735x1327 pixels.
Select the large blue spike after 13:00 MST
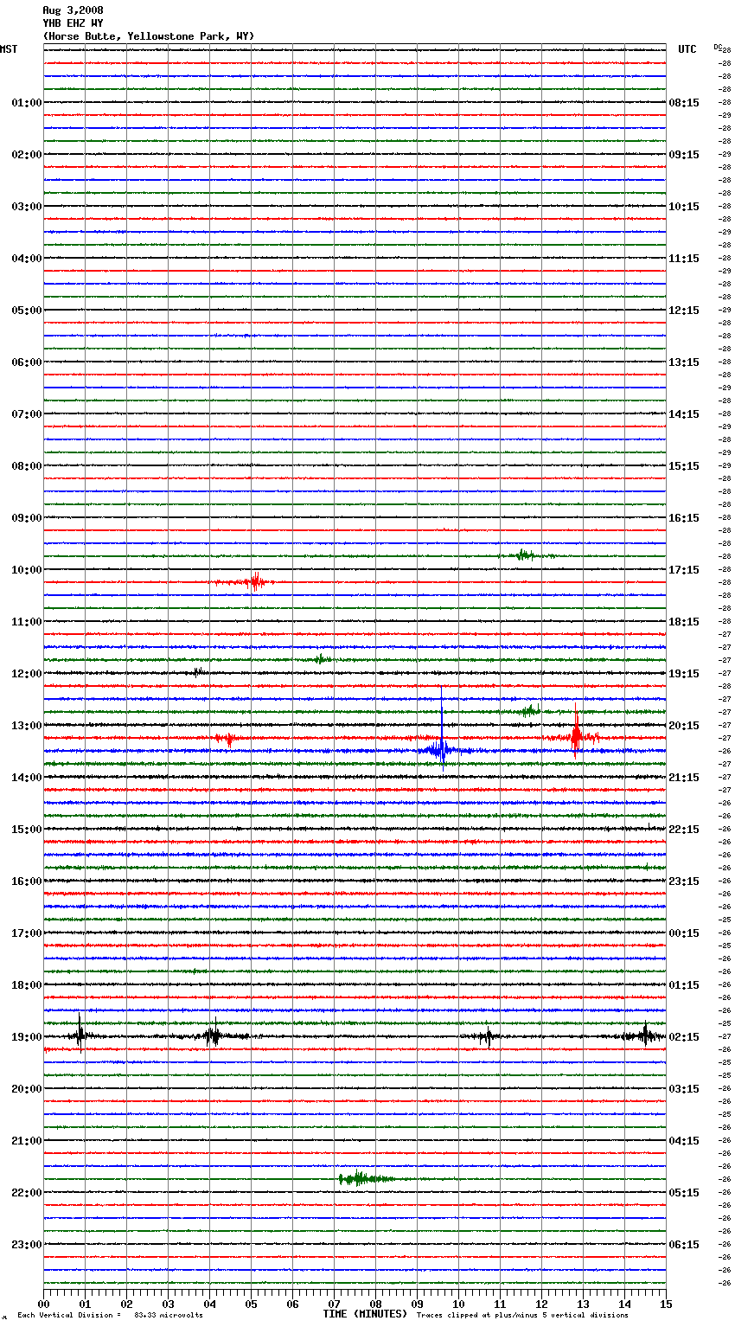(x=442, y=728)
